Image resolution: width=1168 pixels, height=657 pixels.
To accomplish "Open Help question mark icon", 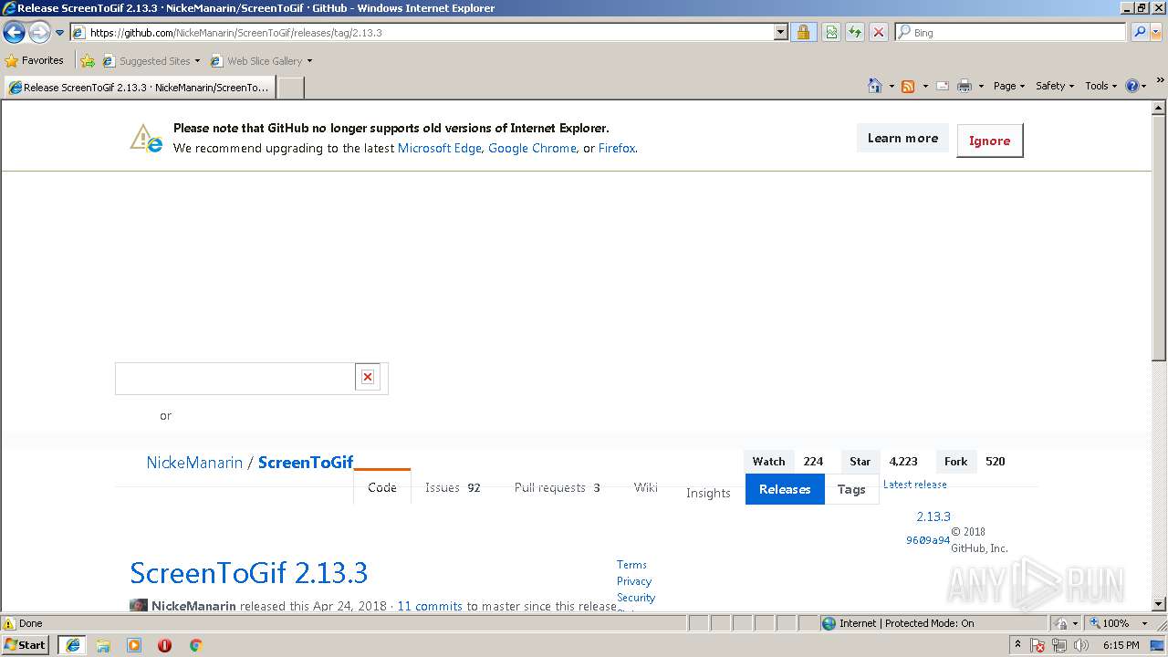I will (x=1132, y=86).
